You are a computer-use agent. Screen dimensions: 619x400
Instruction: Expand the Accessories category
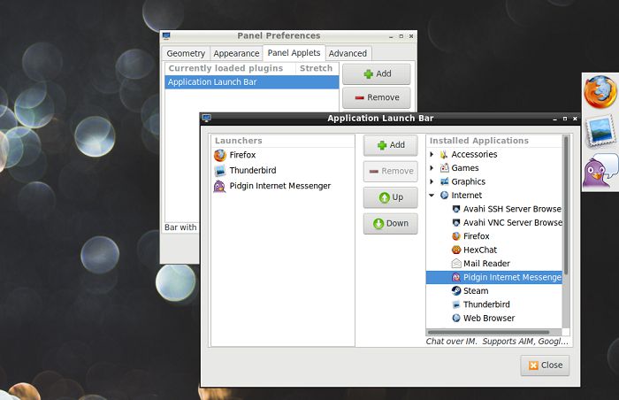click(x=432, y=155)
